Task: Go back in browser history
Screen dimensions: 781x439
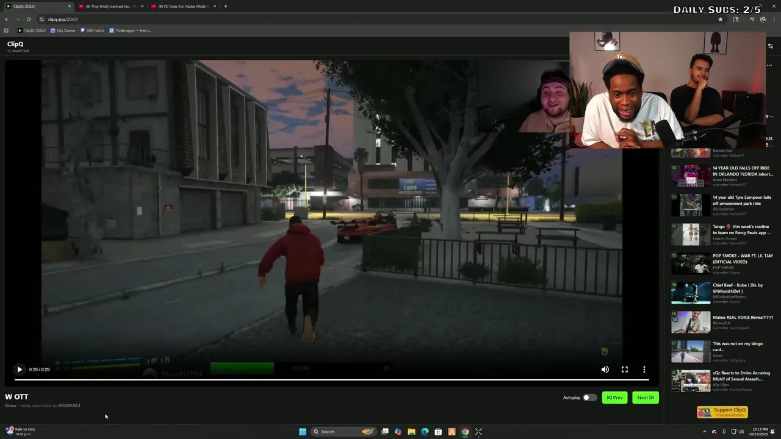Action: click(x=7, y=19)
